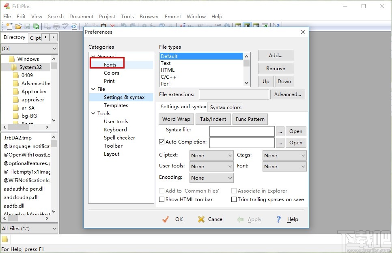Open the Font dropdown

(284, 166)
